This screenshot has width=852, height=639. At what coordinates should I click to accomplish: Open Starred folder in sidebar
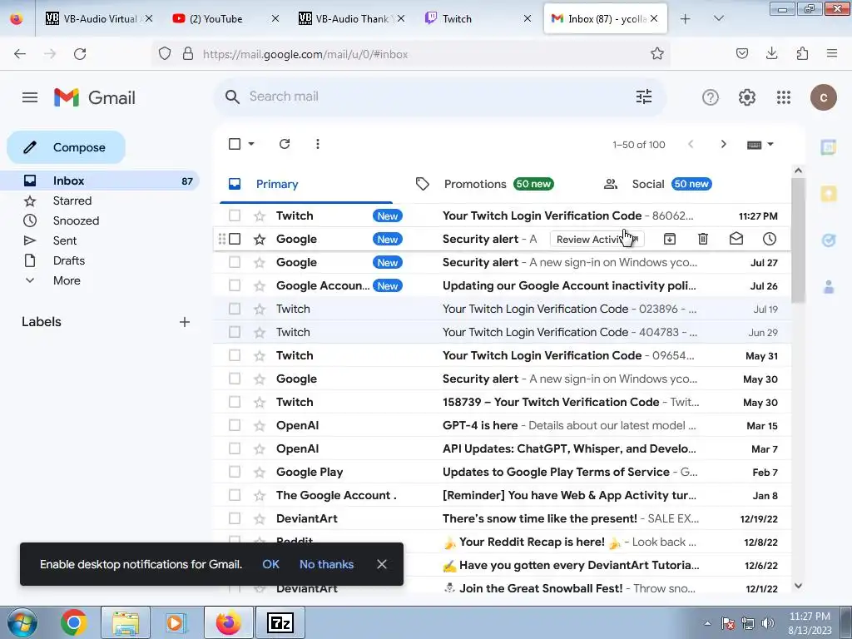pos(72,201)
